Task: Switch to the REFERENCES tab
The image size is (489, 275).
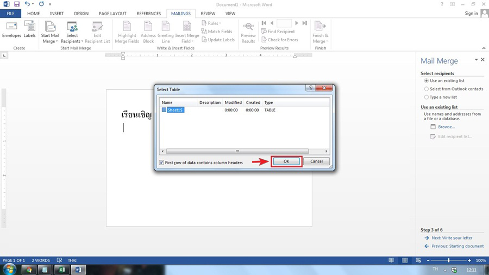Action: click(x=149, y=14)
